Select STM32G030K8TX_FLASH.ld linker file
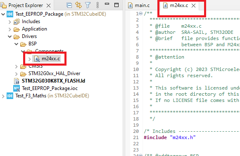 53,81
